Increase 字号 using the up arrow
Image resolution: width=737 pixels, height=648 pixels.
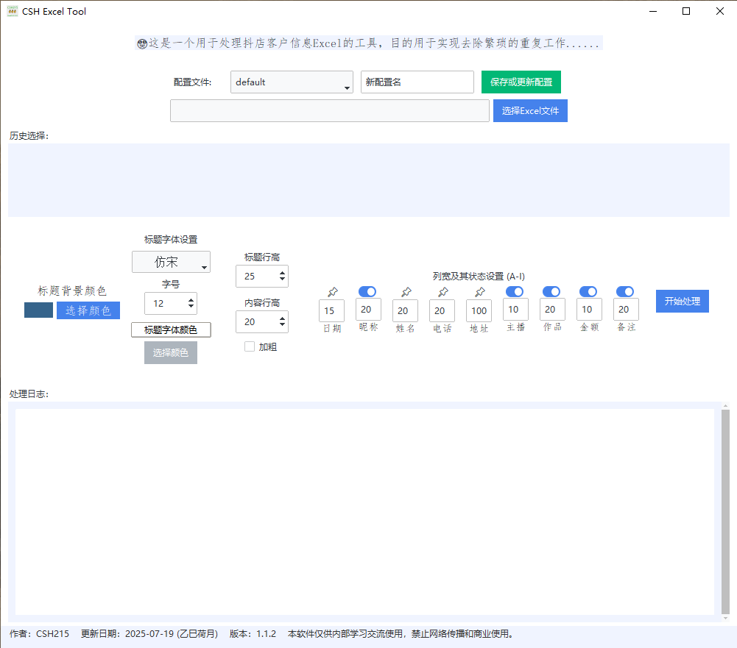191,299
